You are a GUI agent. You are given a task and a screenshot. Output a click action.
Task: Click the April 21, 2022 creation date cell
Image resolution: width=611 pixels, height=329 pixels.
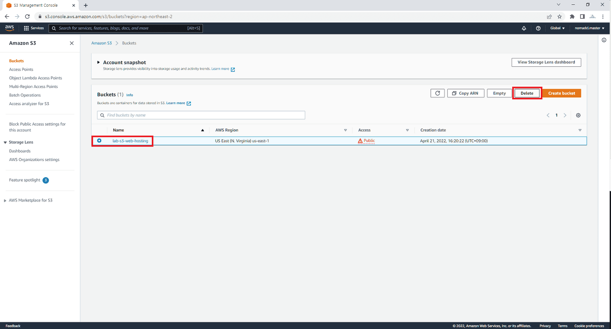453,141
